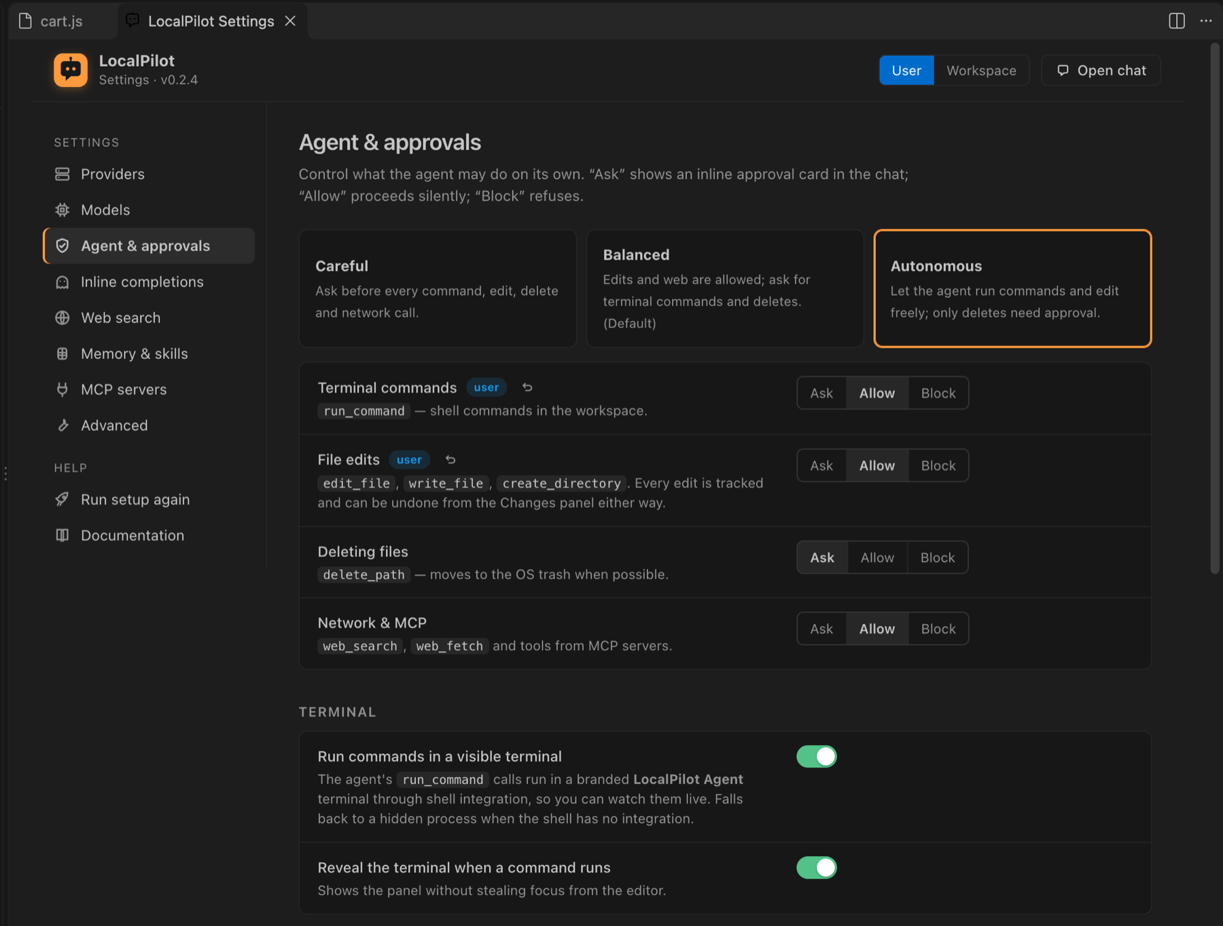
Task: Select Agent & approvals in sidebar
Action: click(x=149, y=246)
